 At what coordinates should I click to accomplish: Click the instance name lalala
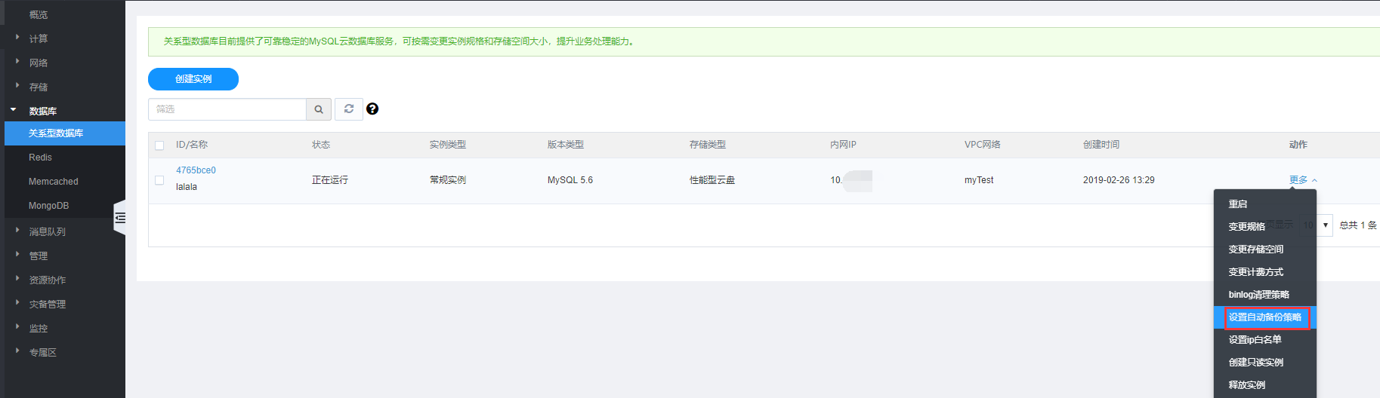(x=187, y=187)
